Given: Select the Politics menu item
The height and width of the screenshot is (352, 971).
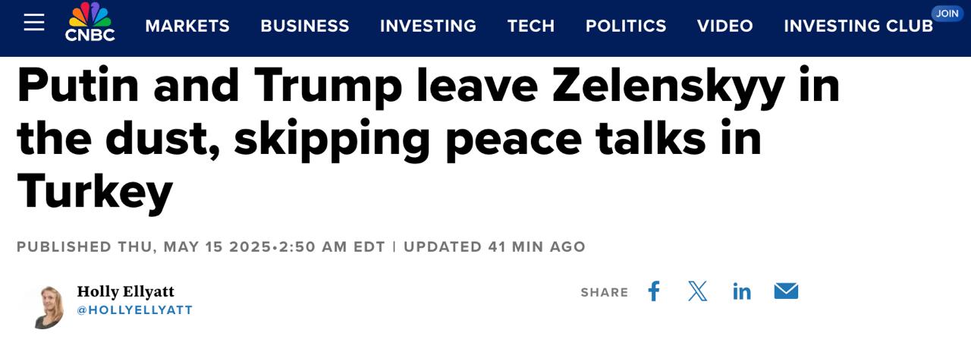Looking at the screenshot, I should click(626, 26).
